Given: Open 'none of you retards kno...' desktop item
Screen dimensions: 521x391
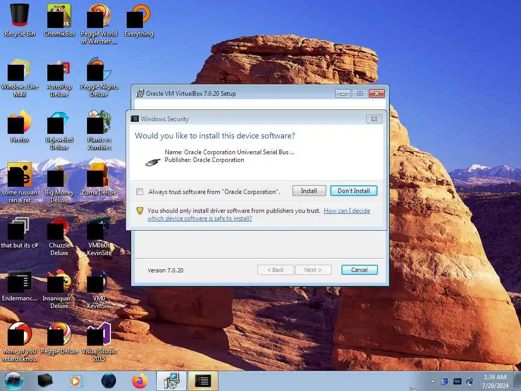Looking at the screenshot, I should pos(20,342).
